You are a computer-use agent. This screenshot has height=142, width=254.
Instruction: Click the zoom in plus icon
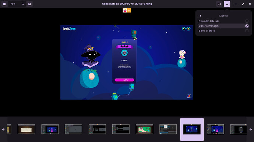tap(29, 4)
